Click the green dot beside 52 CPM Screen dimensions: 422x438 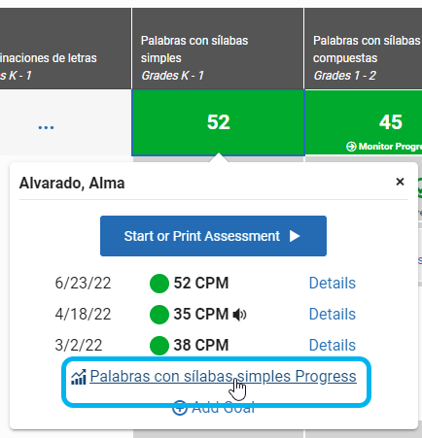point(159,284)
